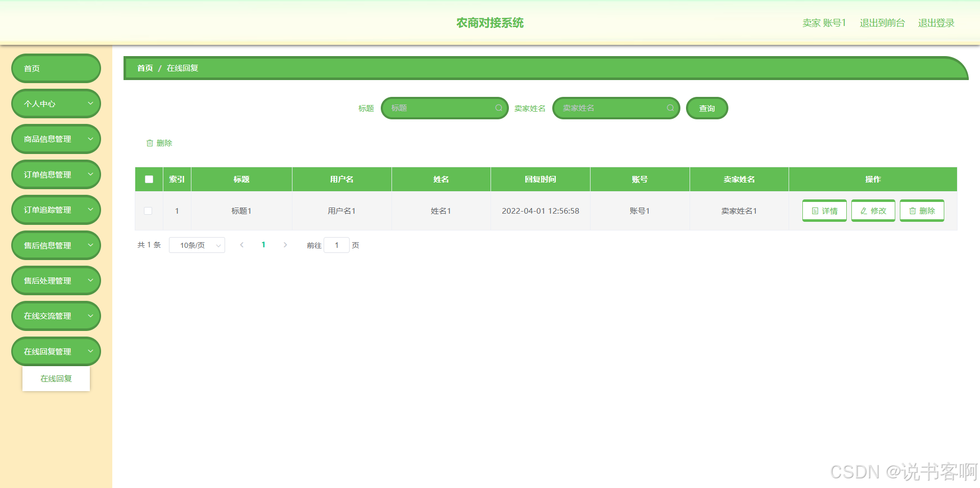Viewport: 980px width, 488px height.
Task: Click the 卖家 账号1 account label
Action: tap(824, 23)
